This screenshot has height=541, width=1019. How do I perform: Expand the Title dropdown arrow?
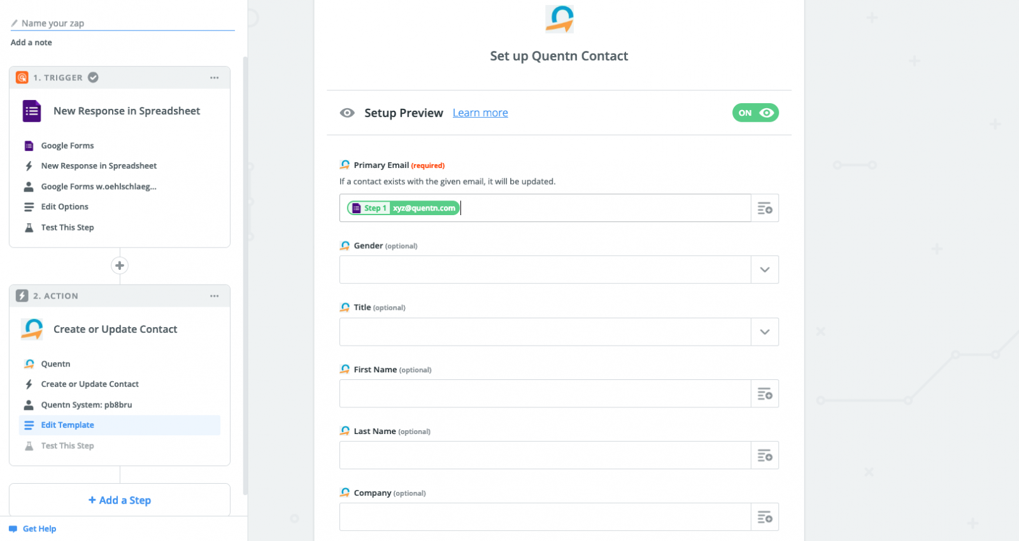764,332
